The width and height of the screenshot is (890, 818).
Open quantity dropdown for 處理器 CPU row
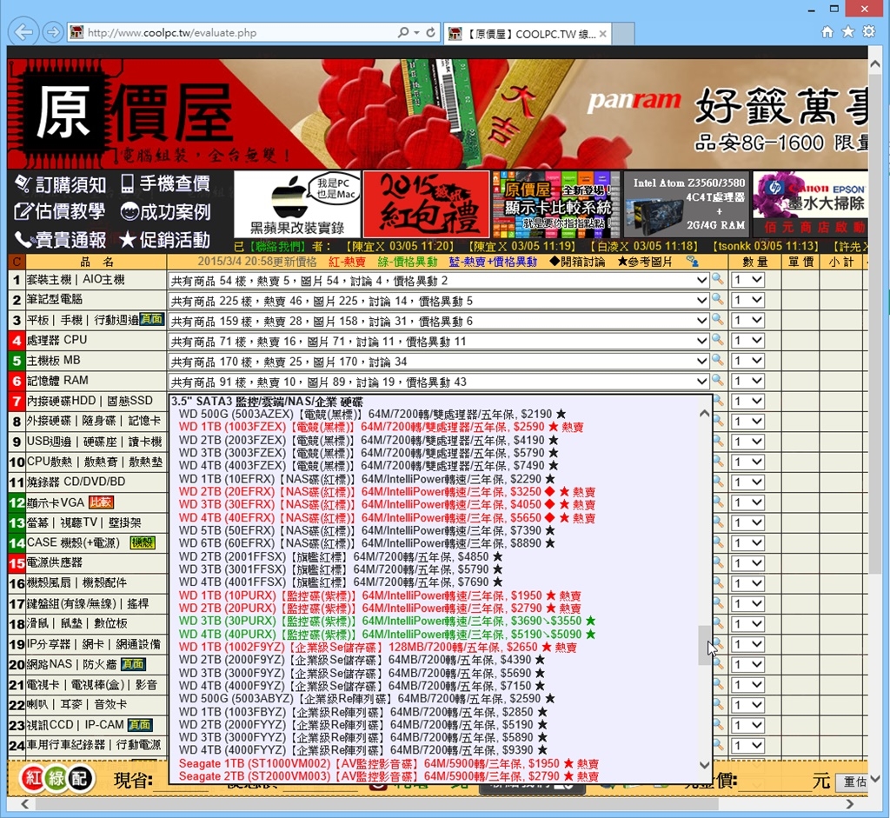pos(747,341)
